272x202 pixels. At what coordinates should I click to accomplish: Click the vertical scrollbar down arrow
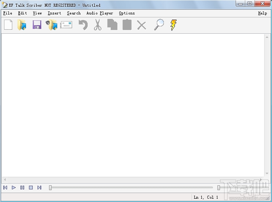(267, 173)
